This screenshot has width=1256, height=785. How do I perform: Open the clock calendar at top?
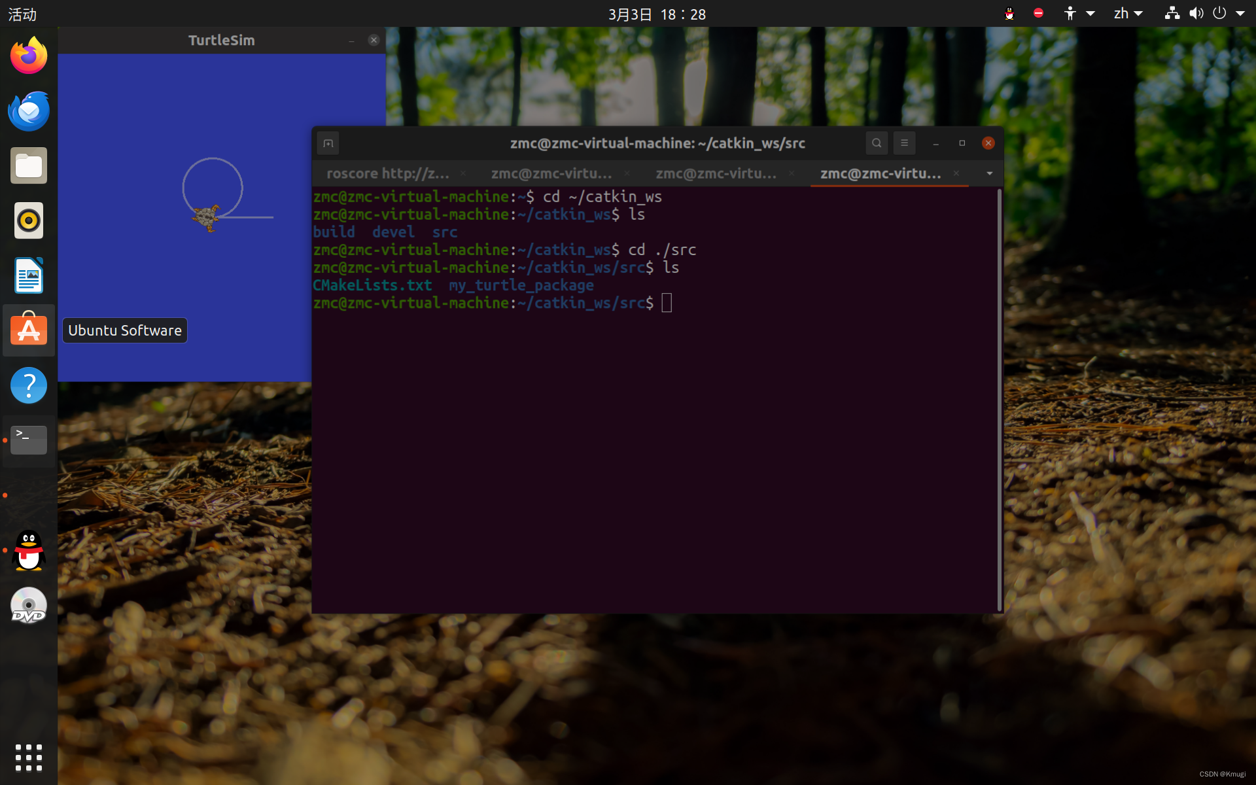click(657, 14)
